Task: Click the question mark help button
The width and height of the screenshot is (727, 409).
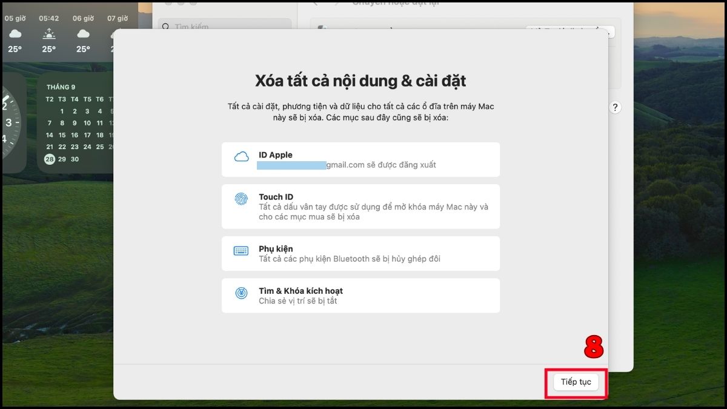Action: tap(616, 107)
